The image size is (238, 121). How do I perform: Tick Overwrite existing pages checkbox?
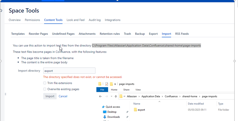45,89
